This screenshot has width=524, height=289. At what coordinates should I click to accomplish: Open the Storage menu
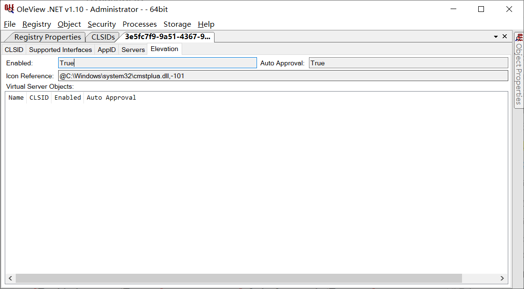[x=177, y=24]
